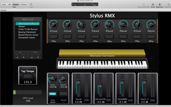Click the Delay knob
The width and height of the screenshot is (171, 107).
(x=52, y=79)
